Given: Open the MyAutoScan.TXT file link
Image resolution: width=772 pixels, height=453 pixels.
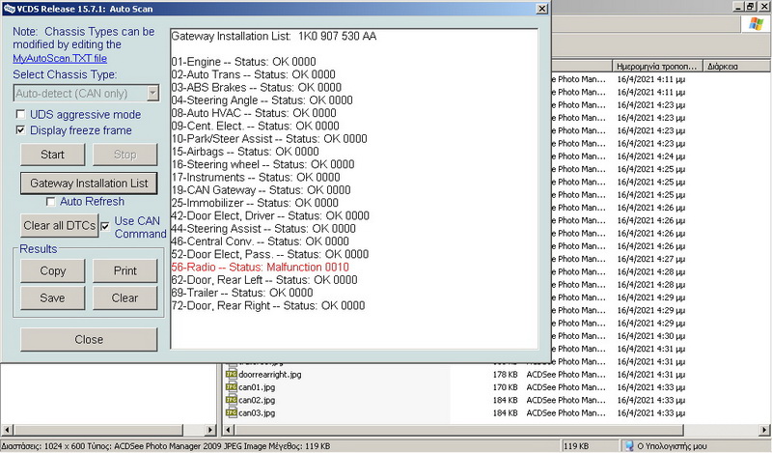Looking at the screenshot, I should click(60, 58).
